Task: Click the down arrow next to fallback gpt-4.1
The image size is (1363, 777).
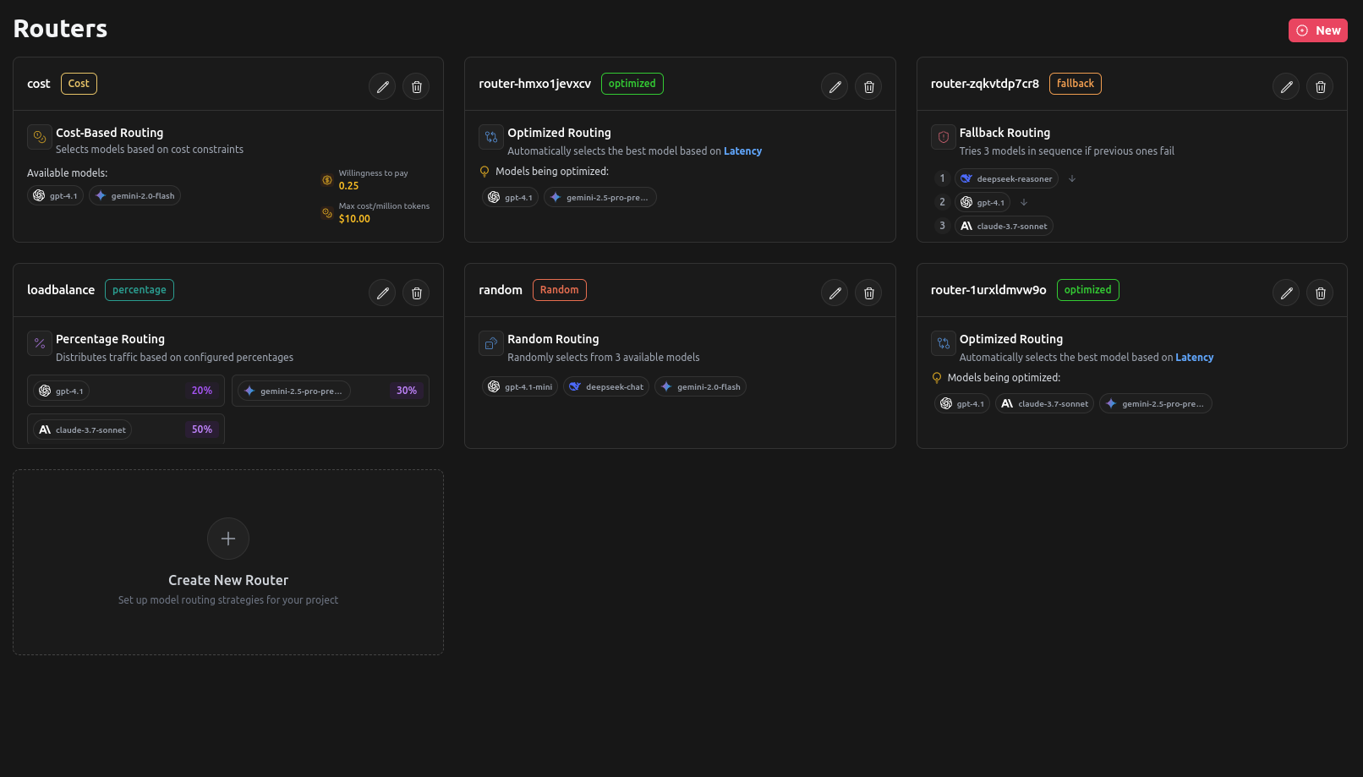Action: [x=1024, y=202]
